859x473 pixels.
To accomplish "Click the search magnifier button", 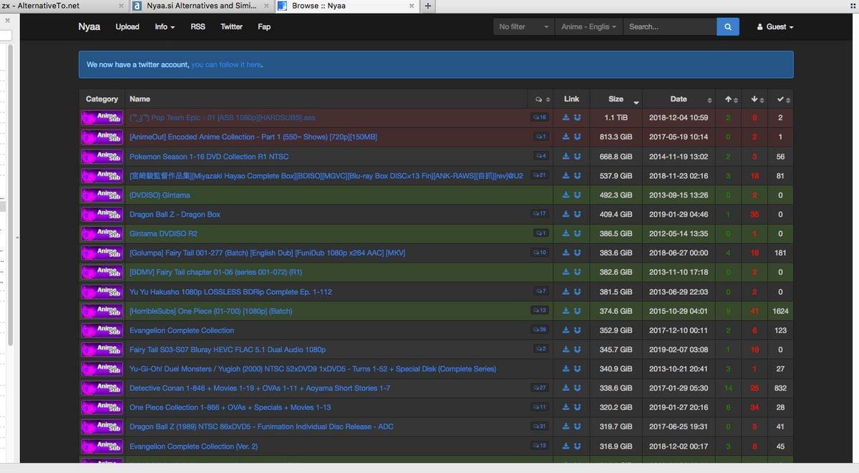I will (727, 26).
